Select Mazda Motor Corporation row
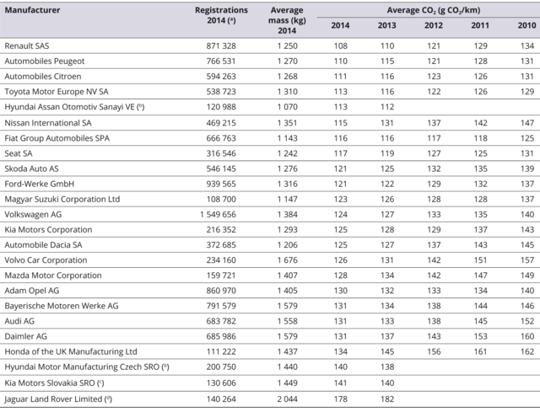The width and height of the screenshot is (540, 412). click(x=53, y=276)
